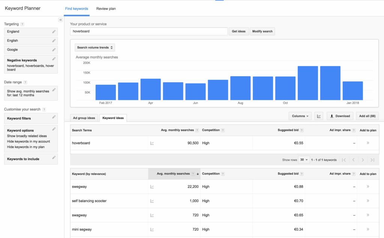
Task: Go to next page of search terms
Action: click(x=363, y=160)
